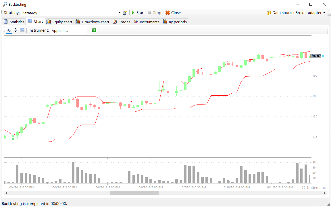Open the Equity chart tab
331x207 pixels.
[x=59, y=22]
